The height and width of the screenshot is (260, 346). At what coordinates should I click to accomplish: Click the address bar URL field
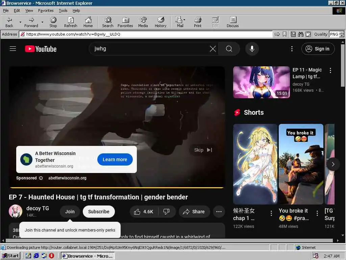click(x=146, y=34)
